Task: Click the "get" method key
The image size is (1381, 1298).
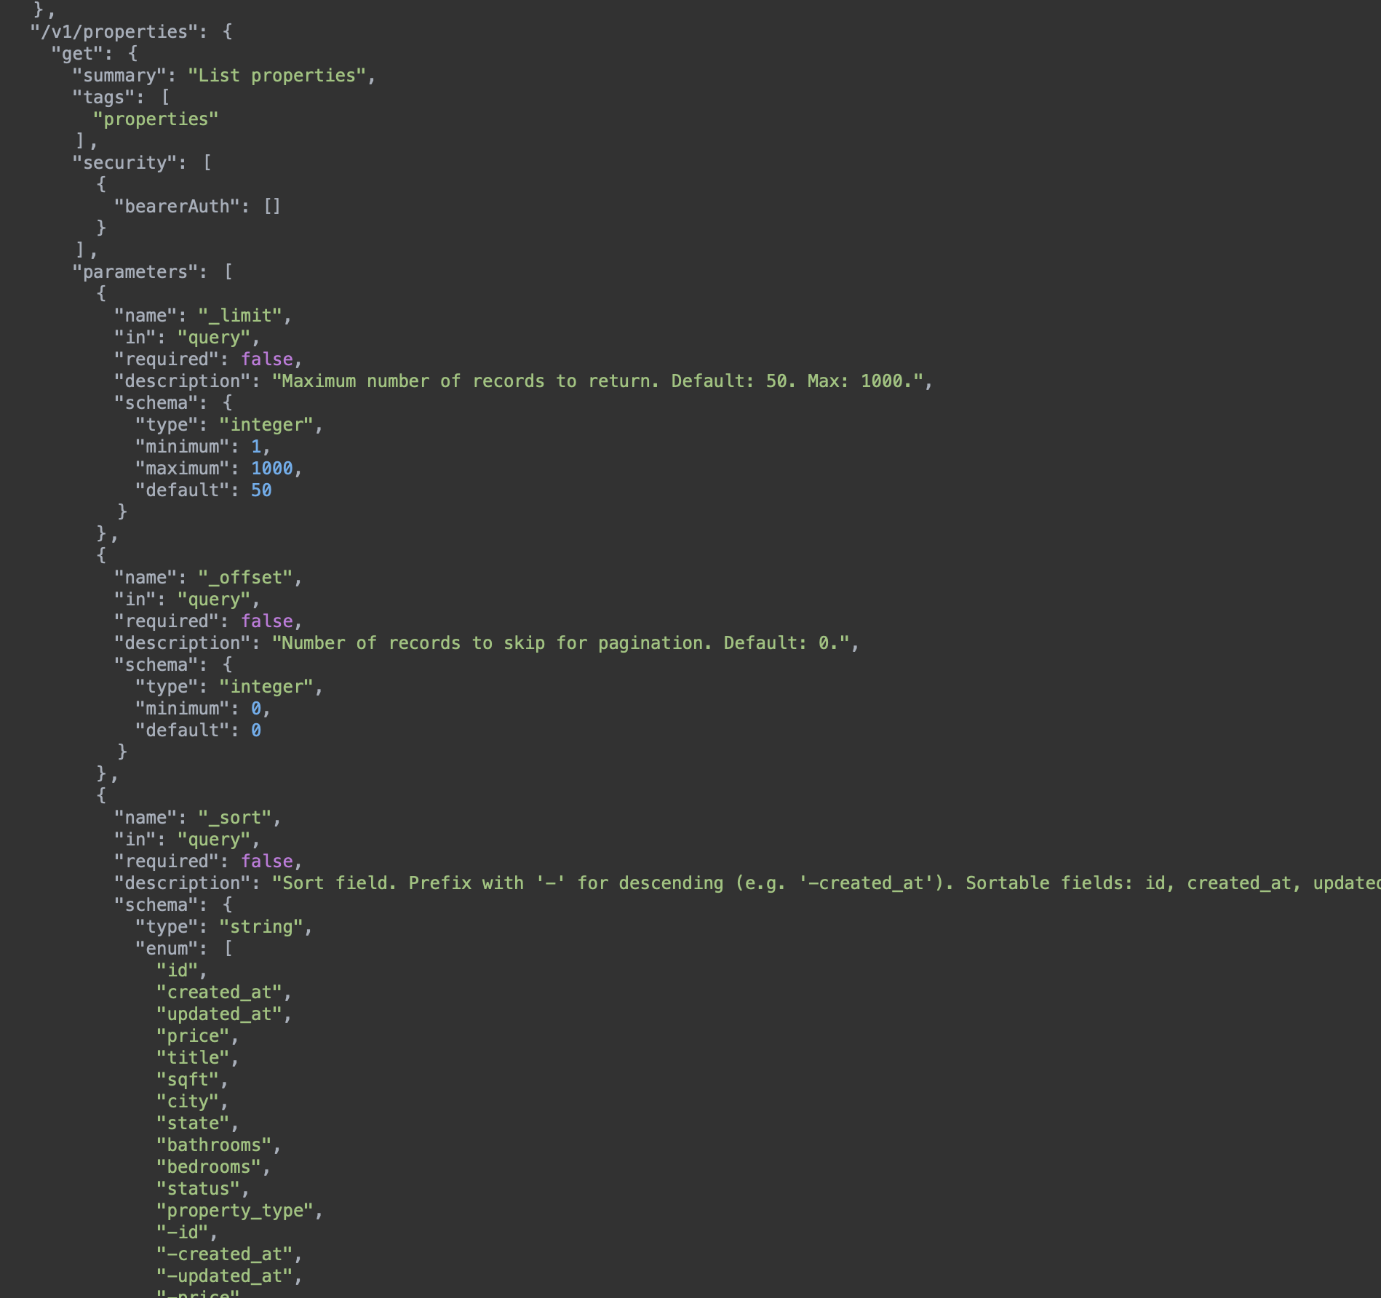Action: pyautogui.click(x=82, y=54)
